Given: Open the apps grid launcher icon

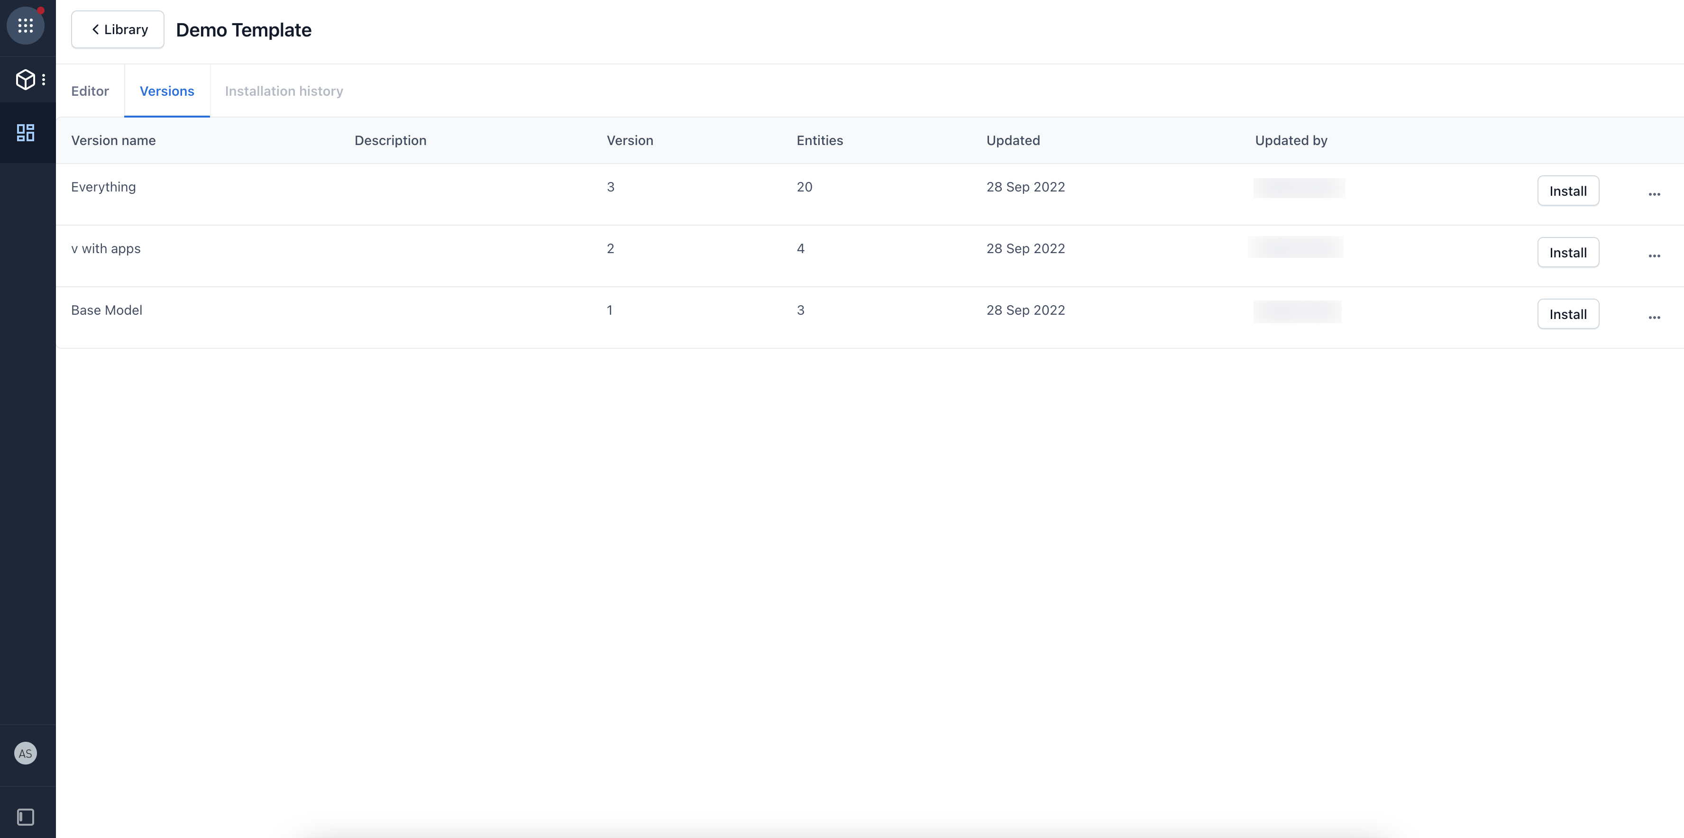Looking at the screenshot, I should pyautogui.click(x=26, y=26).
